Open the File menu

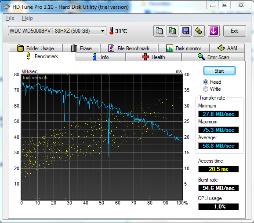pyautogui.click(x=10, y=18)
